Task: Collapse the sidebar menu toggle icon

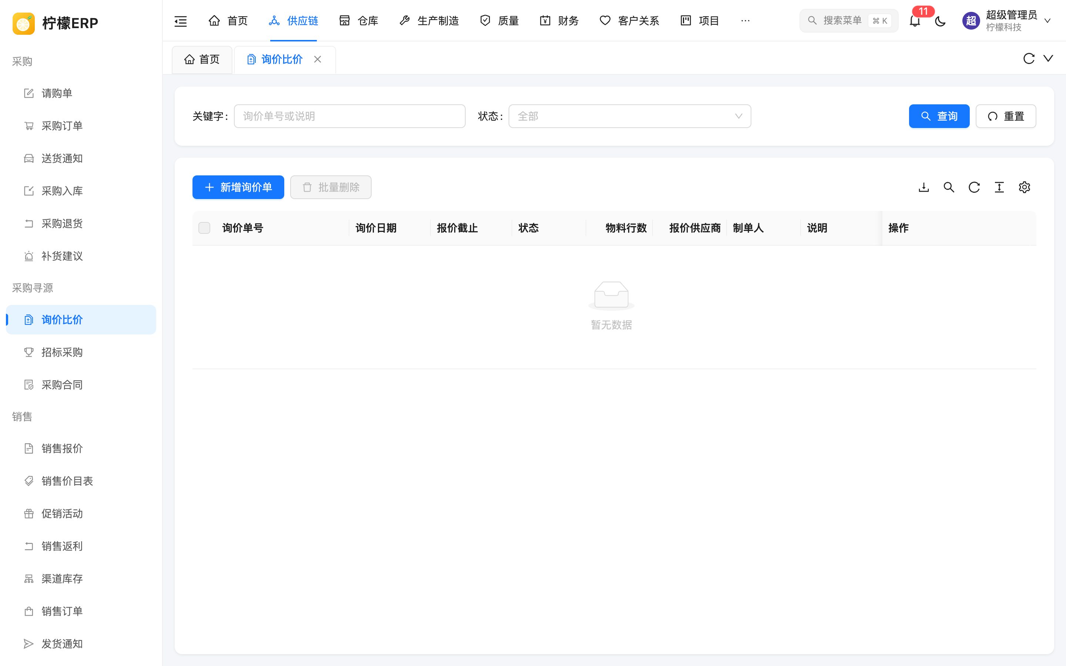Action: (x=181, y=21)
